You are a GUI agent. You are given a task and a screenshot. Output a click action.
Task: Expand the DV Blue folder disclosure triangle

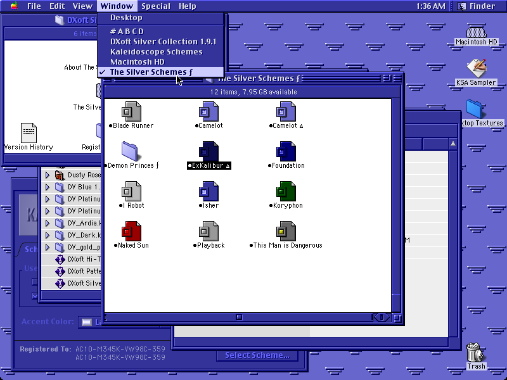[47, 187]
